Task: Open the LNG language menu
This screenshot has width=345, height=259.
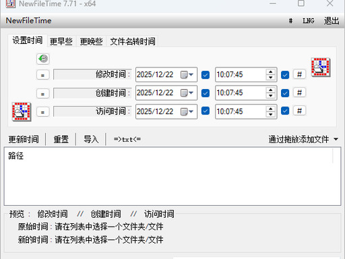Action: (x=309, y=21)
